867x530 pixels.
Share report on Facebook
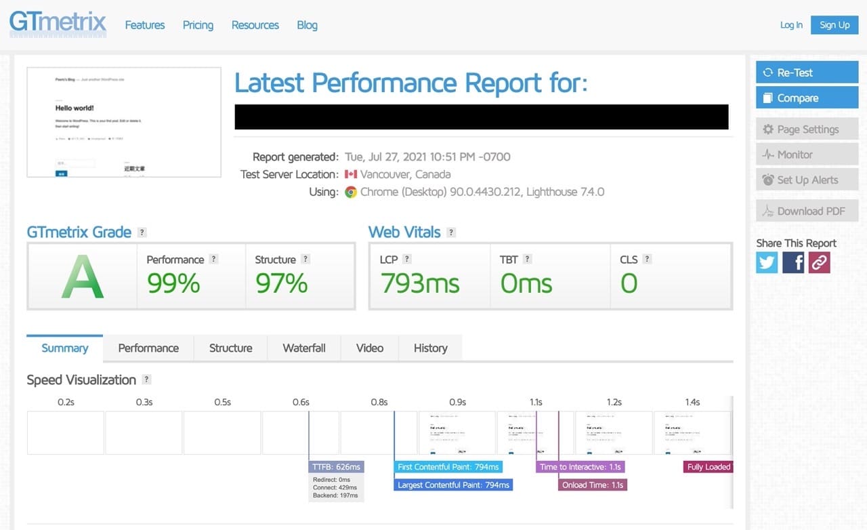[793, 262]
